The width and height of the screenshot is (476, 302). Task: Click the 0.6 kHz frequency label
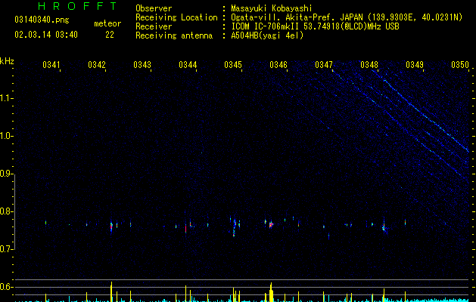(5, 287)
